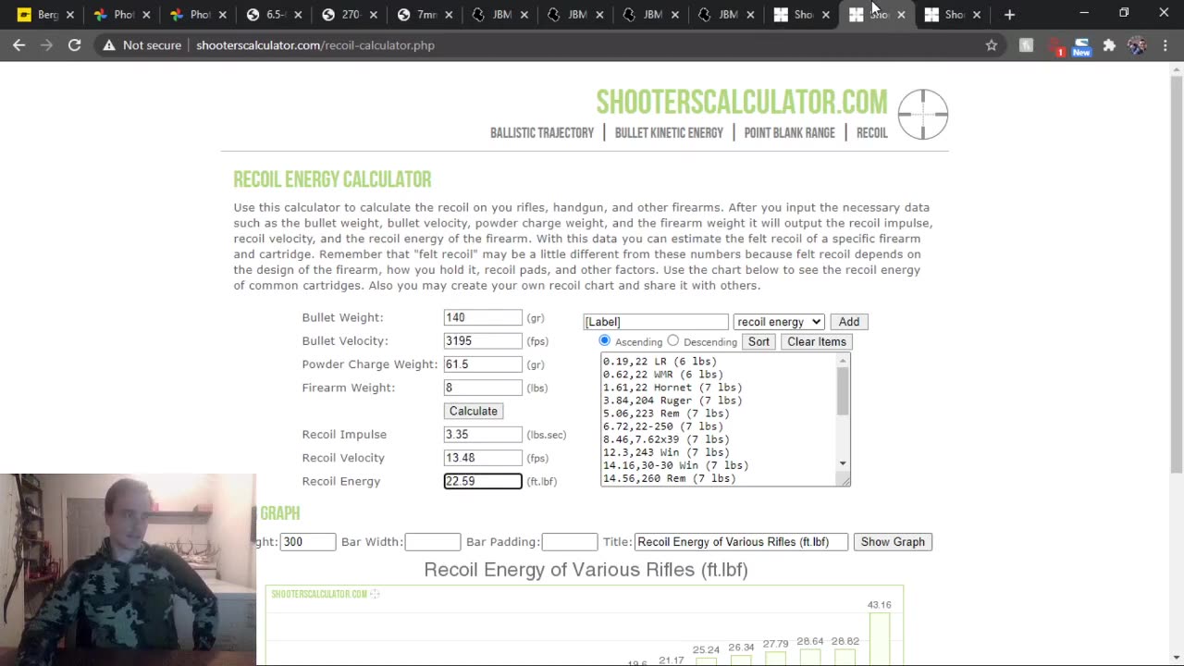Click the Calculate button

(474, 411)
